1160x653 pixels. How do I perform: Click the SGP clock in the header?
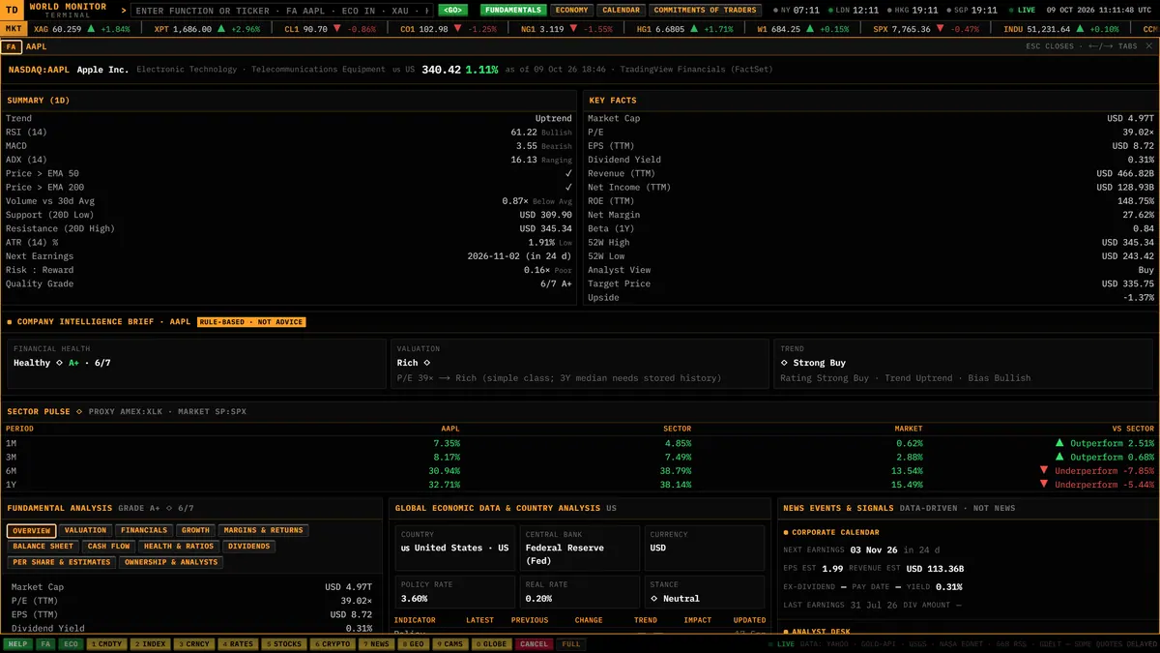pyautogui.click(x=974, y=11)
